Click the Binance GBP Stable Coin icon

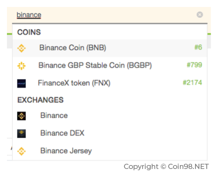(22, 66)
